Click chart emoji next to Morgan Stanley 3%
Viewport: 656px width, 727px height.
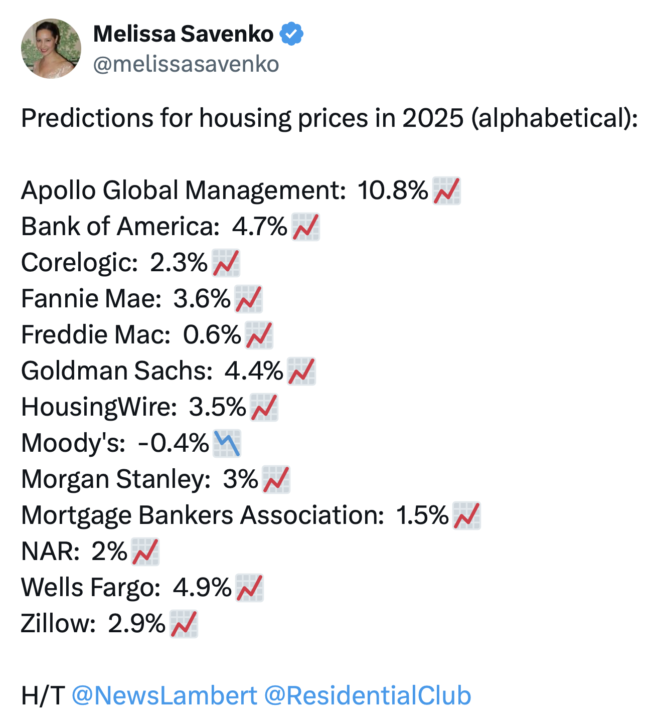point(276,479)
